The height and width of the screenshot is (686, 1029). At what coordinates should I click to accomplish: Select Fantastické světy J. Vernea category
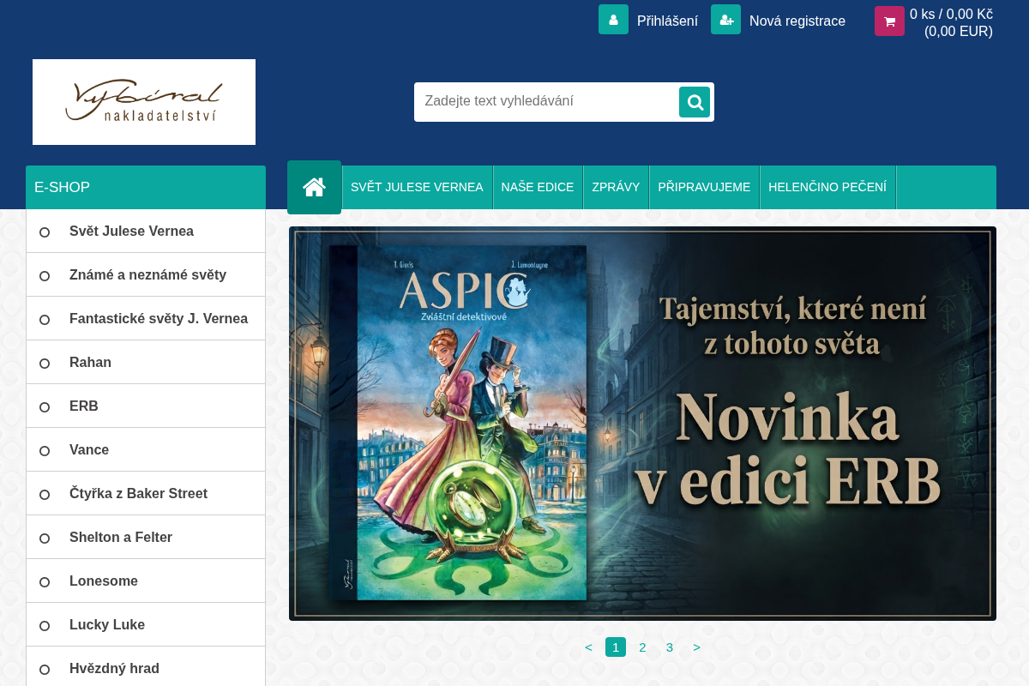click(146, 319)
